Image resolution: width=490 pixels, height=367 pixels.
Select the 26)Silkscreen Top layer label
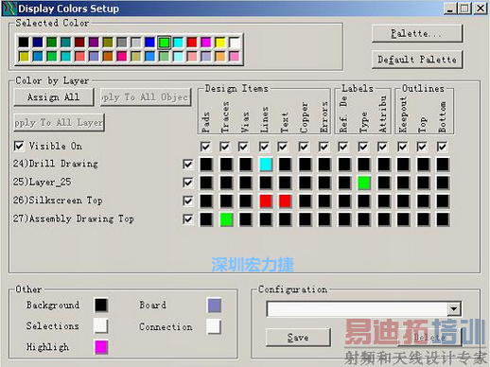[58, 201]
